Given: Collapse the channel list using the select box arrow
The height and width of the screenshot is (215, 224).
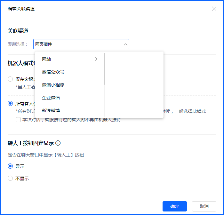Looking at the screenshot, I should [125, 44].
